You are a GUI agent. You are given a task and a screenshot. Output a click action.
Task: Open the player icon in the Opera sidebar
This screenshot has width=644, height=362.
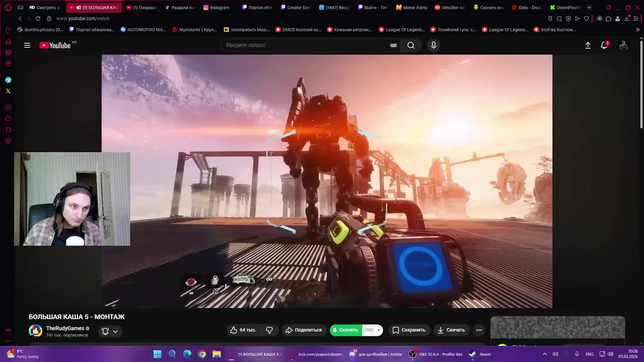tap(8, 108)
